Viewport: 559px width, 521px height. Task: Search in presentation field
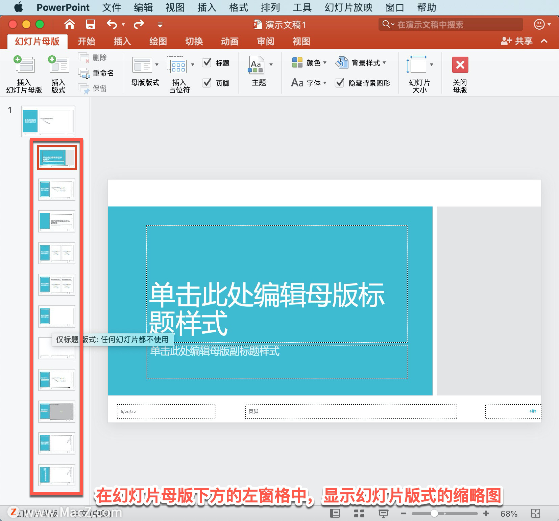coord(451,24)
